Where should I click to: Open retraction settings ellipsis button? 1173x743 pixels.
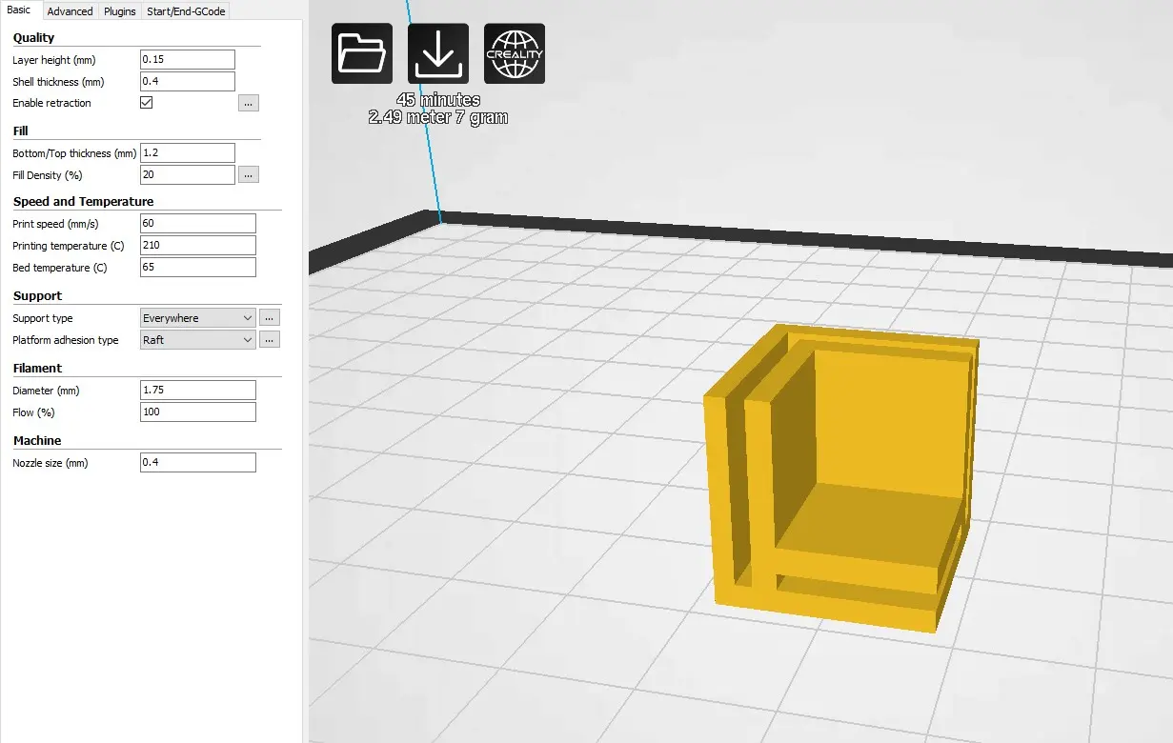point(249,103)
